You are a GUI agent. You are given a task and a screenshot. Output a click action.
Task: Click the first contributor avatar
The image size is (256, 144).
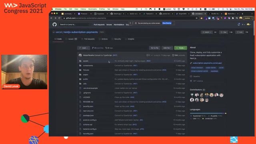[192, 95]
